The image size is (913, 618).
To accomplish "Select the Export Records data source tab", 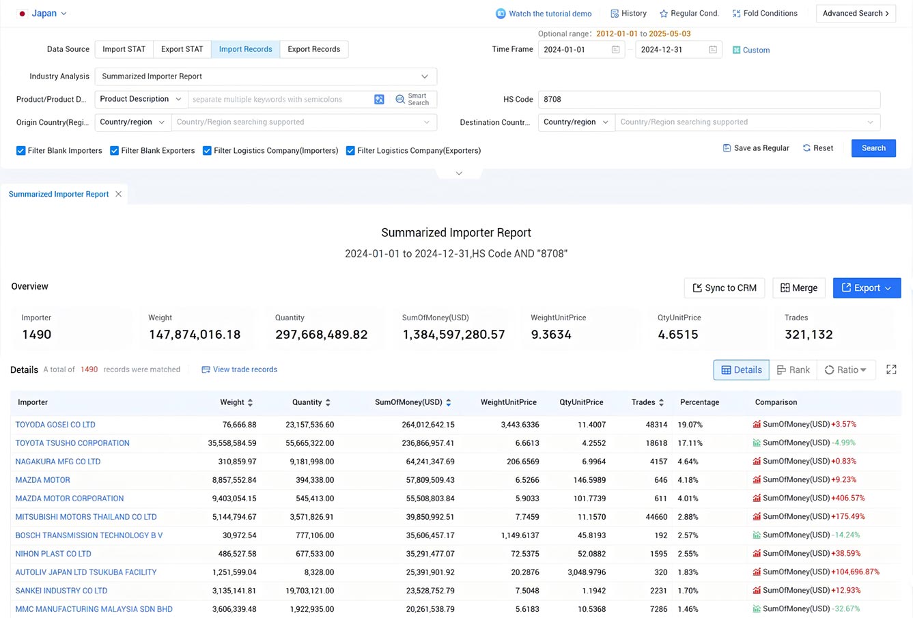I will coord(313,49).
